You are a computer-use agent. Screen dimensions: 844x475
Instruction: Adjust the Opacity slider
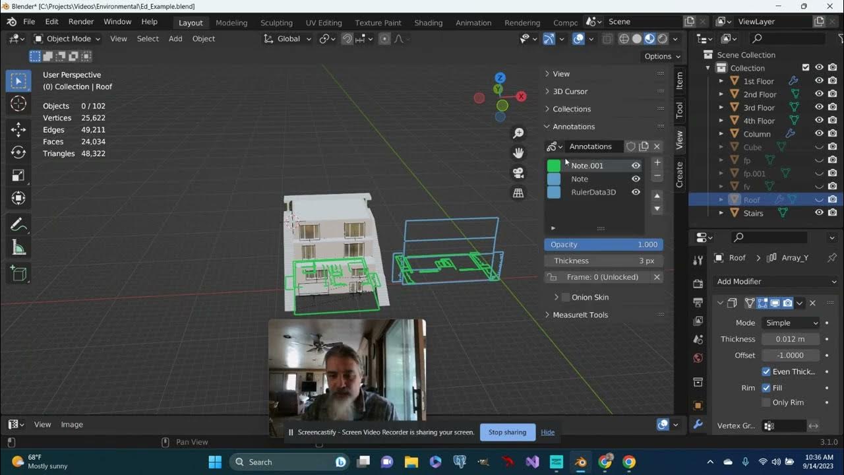coord(603,245)
